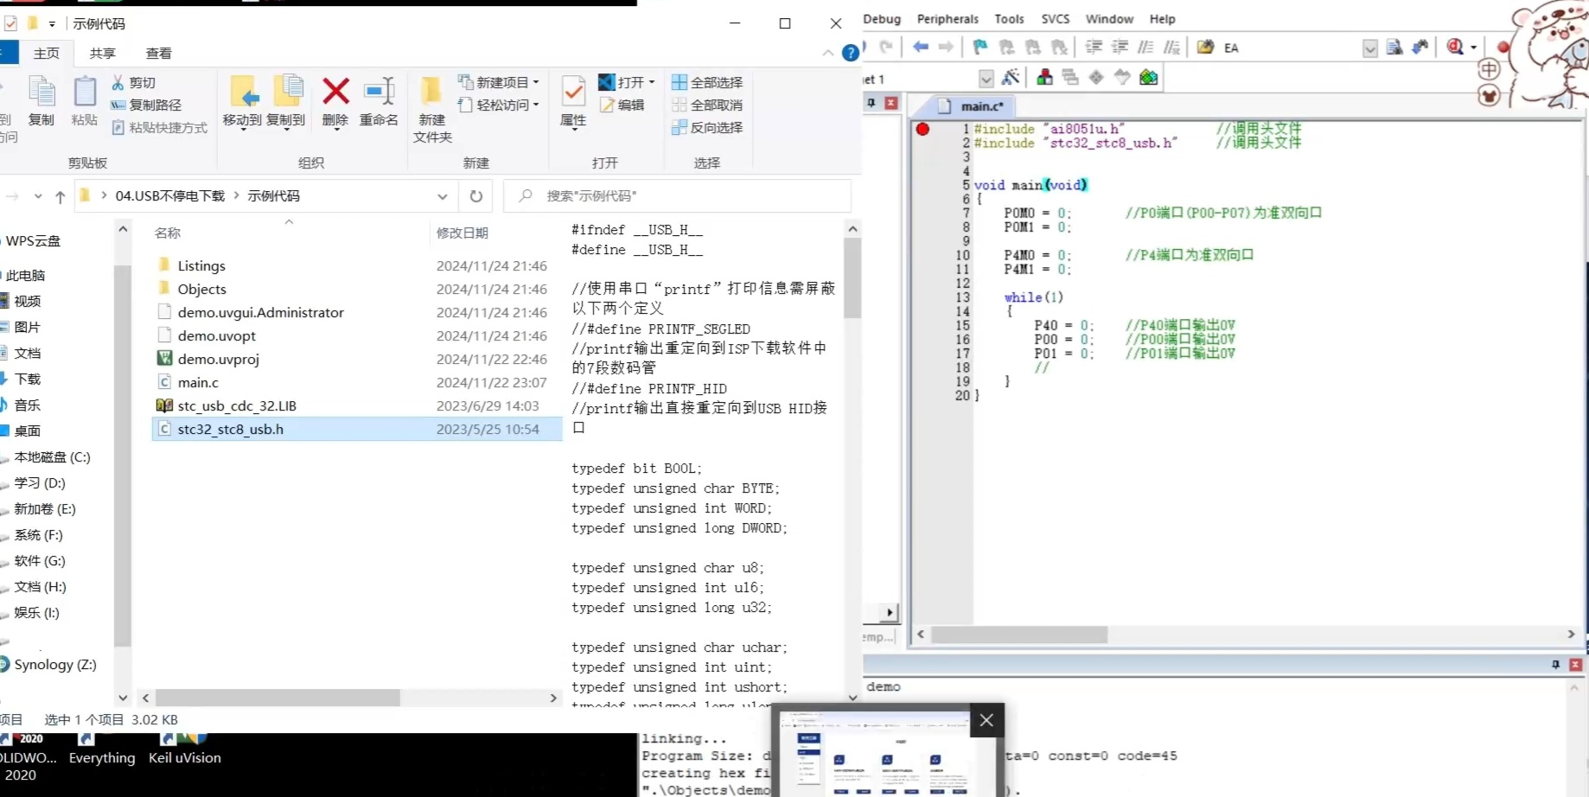Screen dimensions: 1589x797
Task: Click Keil find in files icon
Action: 1205,47
